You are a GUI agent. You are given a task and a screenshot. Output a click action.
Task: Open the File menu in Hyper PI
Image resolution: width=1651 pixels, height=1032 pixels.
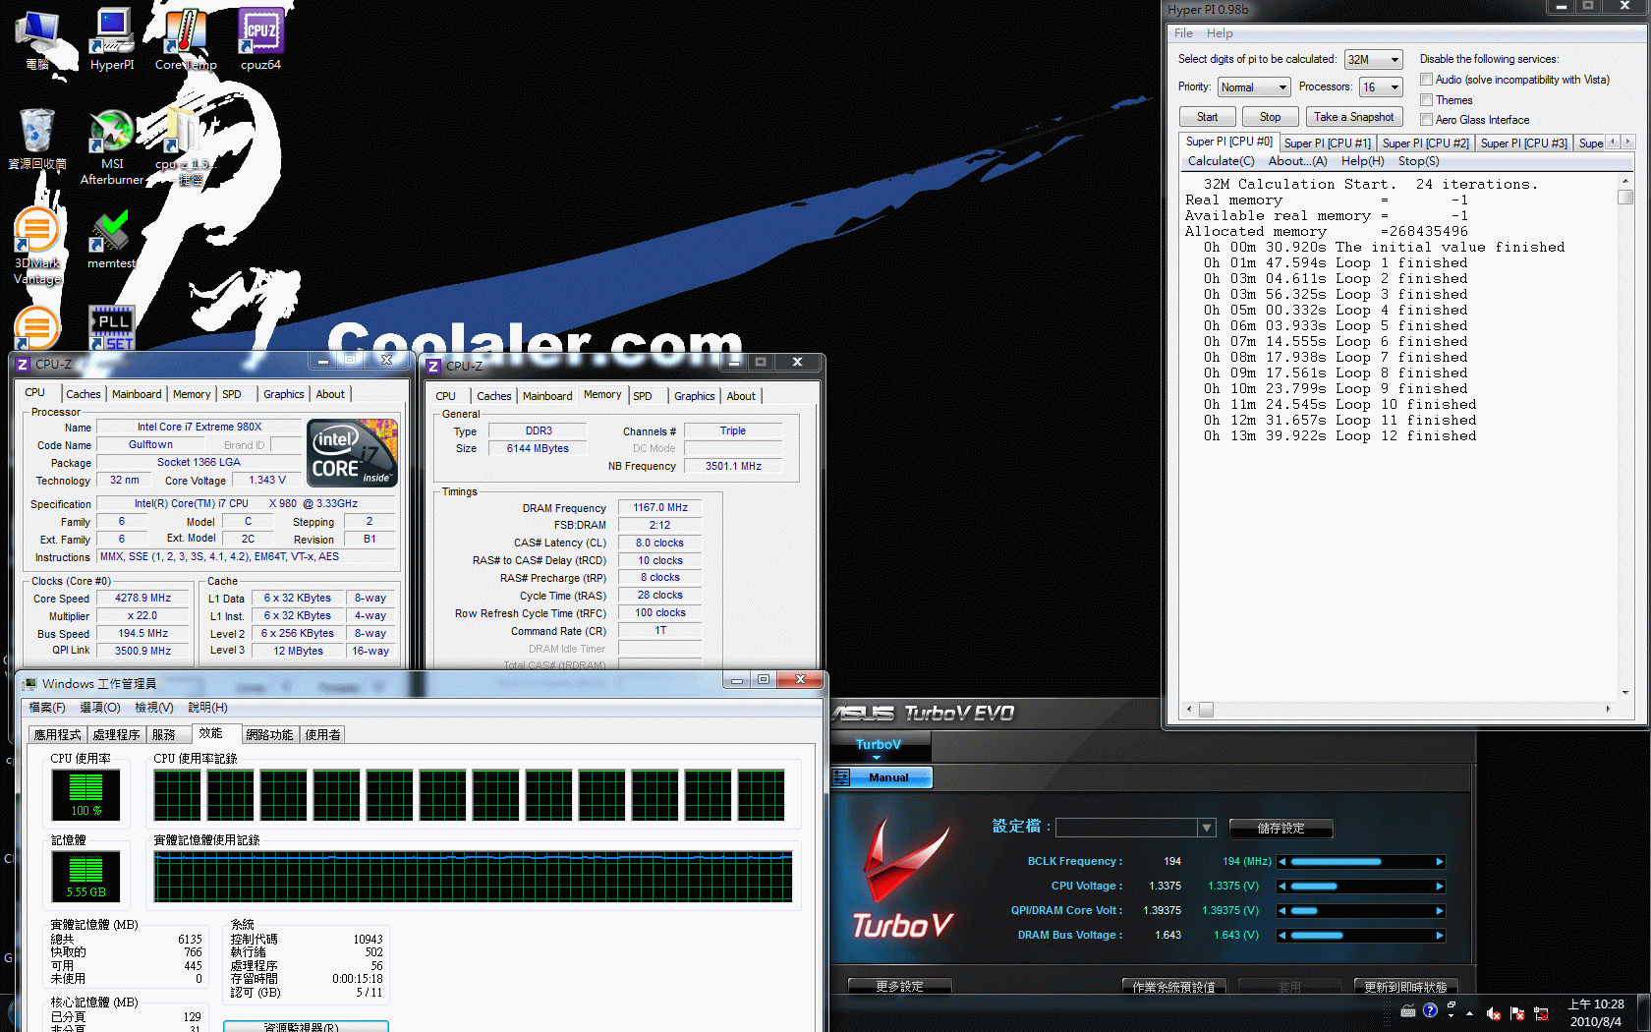(x=1183, y=33)
